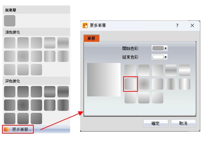Image resolution: width=203 pixels, height=154 pixels.
Task: Click the white 結束色彩 color swatch
Action: coord(158,57)
